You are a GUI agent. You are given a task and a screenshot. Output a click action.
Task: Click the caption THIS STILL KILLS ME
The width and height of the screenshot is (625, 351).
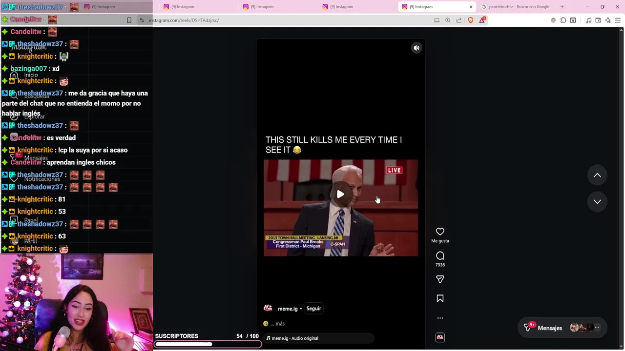click(333, 145)
